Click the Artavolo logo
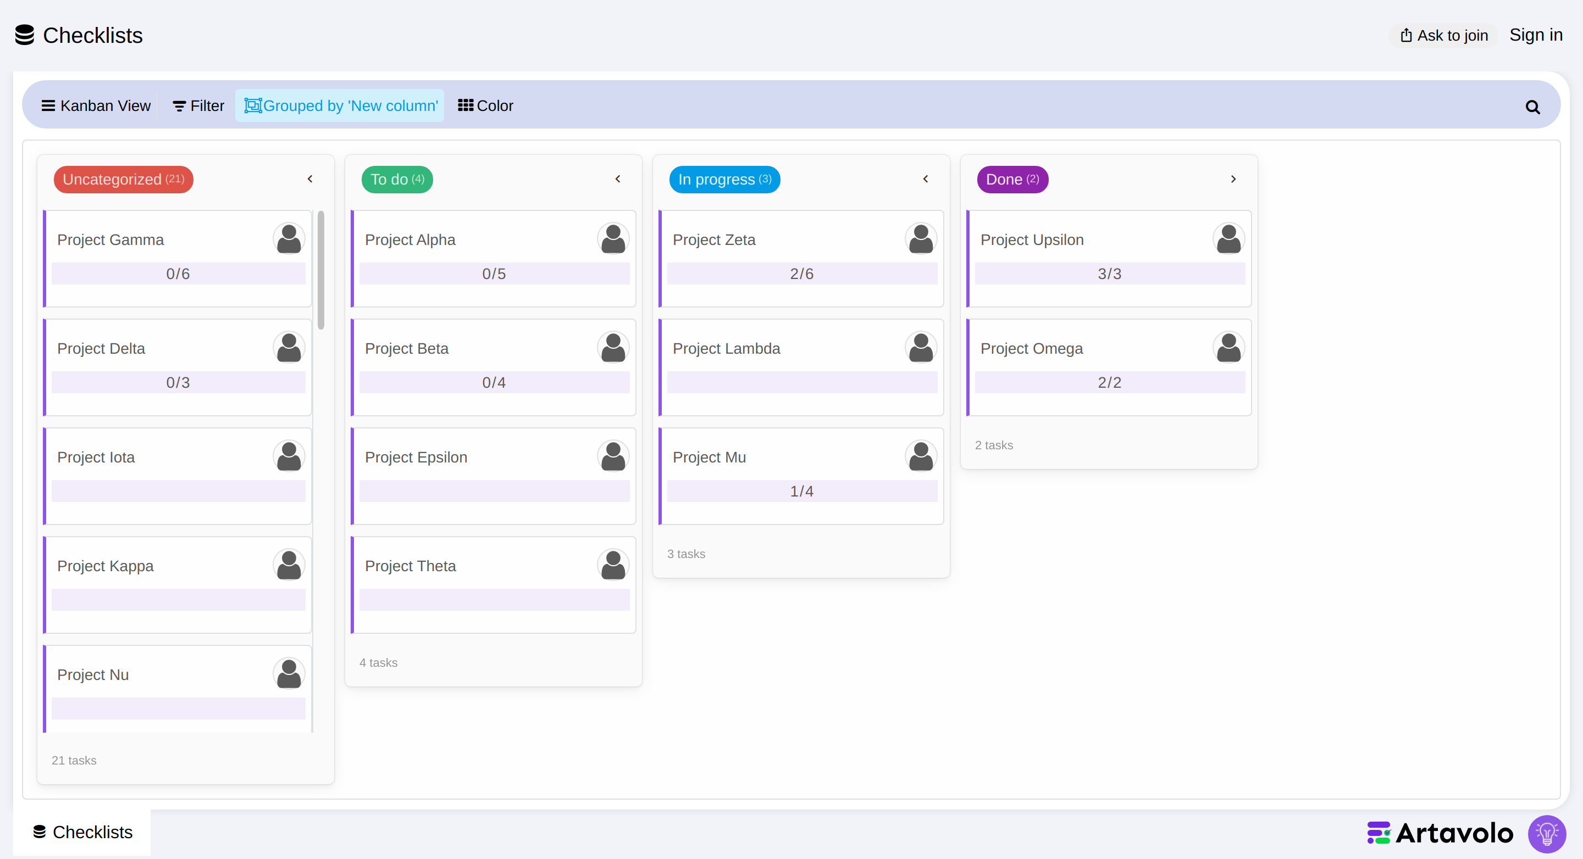The height and width of the screenshot is (859, 1583). click(x=1440, y=833)
